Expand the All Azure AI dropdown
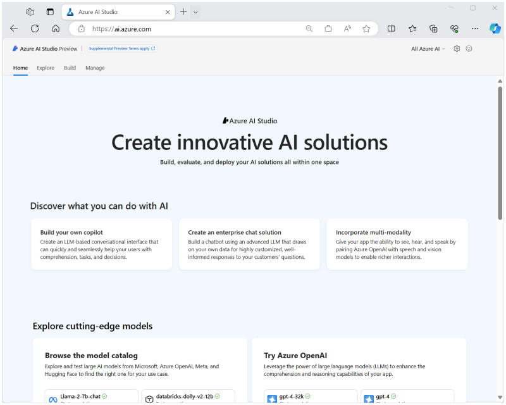 (x=428, y=49)
